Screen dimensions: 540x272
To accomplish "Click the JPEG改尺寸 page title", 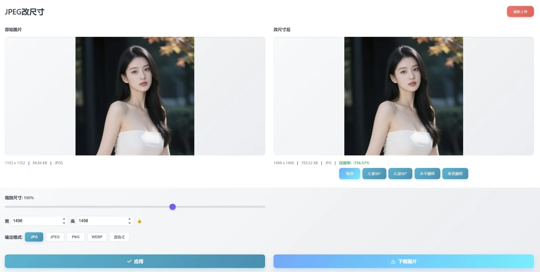I will [x=25, y=12].
